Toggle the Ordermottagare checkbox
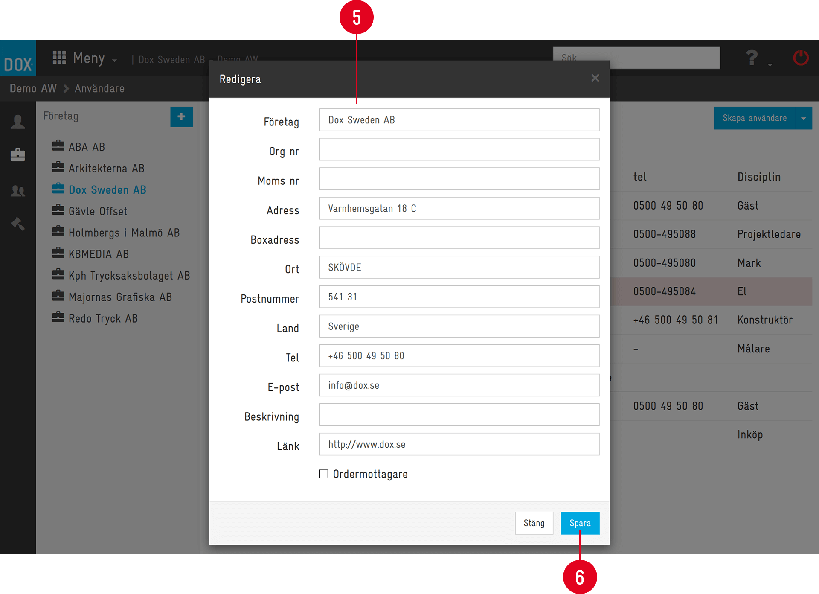This screenshot has width=819, height=594. (324, 474)
